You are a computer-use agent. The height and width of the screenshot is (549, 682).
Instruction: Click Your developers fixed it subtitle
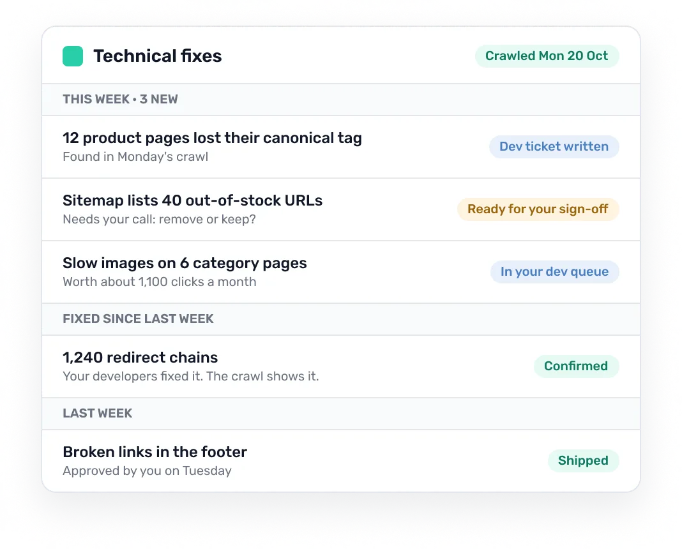190,376
